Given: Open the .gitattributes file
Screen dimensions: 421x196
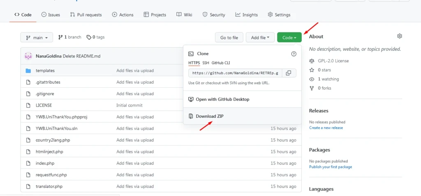Looking at the screenshot, I should tap(48, 82).
